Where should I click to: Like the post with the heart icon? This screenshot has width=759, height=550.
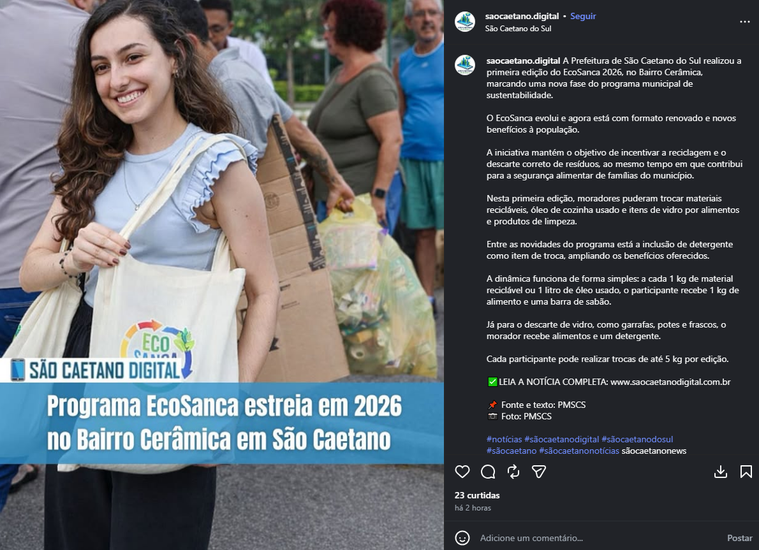tap(462, 472)
